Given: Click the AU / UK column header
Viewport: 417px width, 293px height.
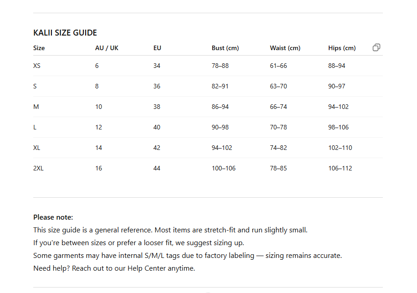Looking at the screenshot, I should tap(107, 48).
